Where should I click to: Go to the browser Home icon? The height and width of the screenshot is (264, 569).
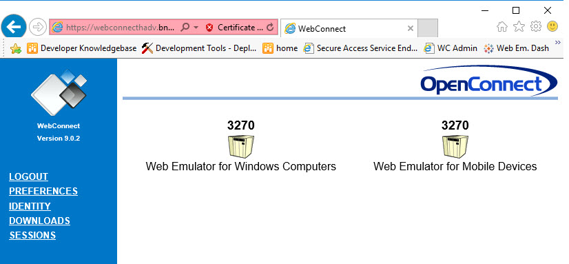502,26
